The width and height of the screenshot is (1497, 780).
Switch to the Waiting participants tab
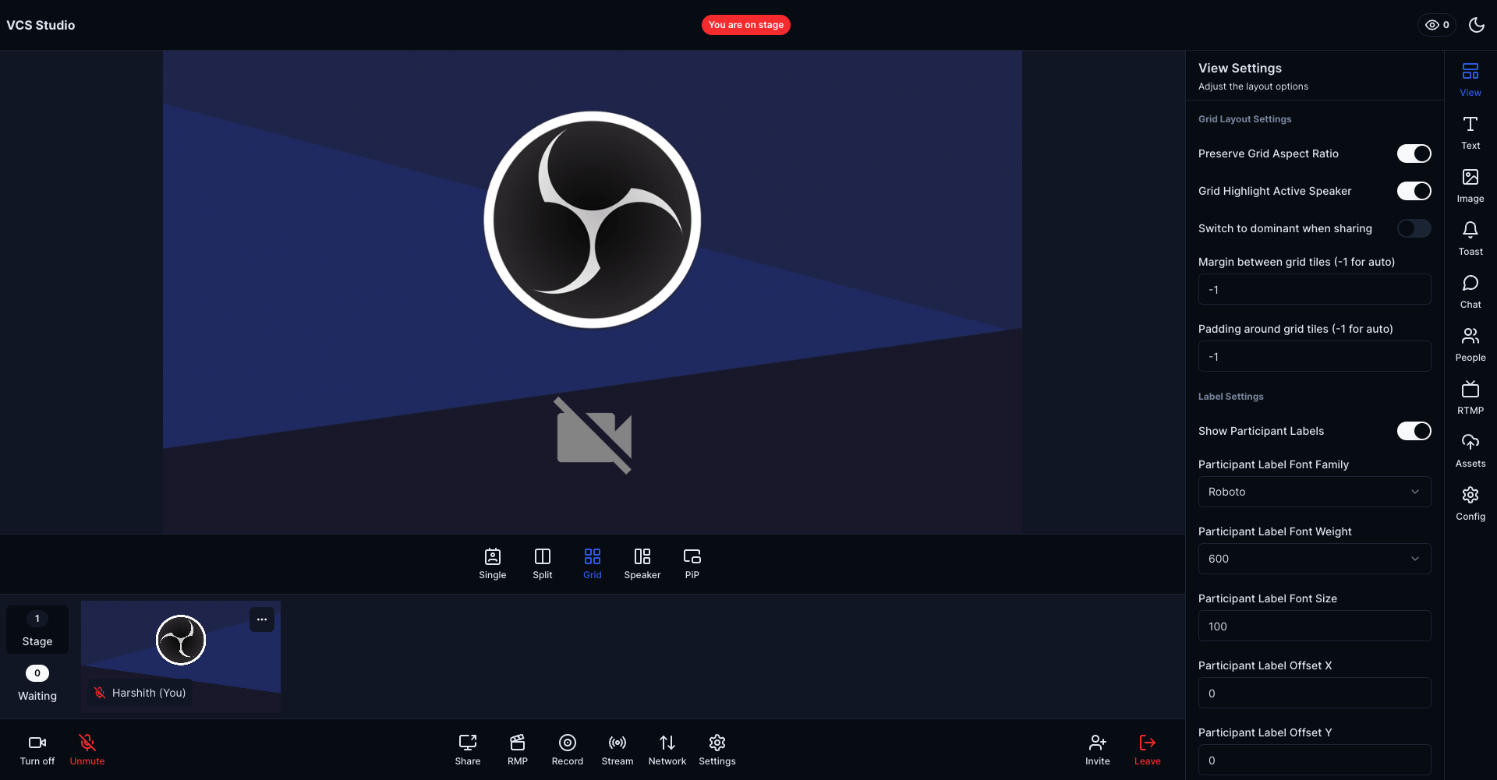[x=37, y=684]
